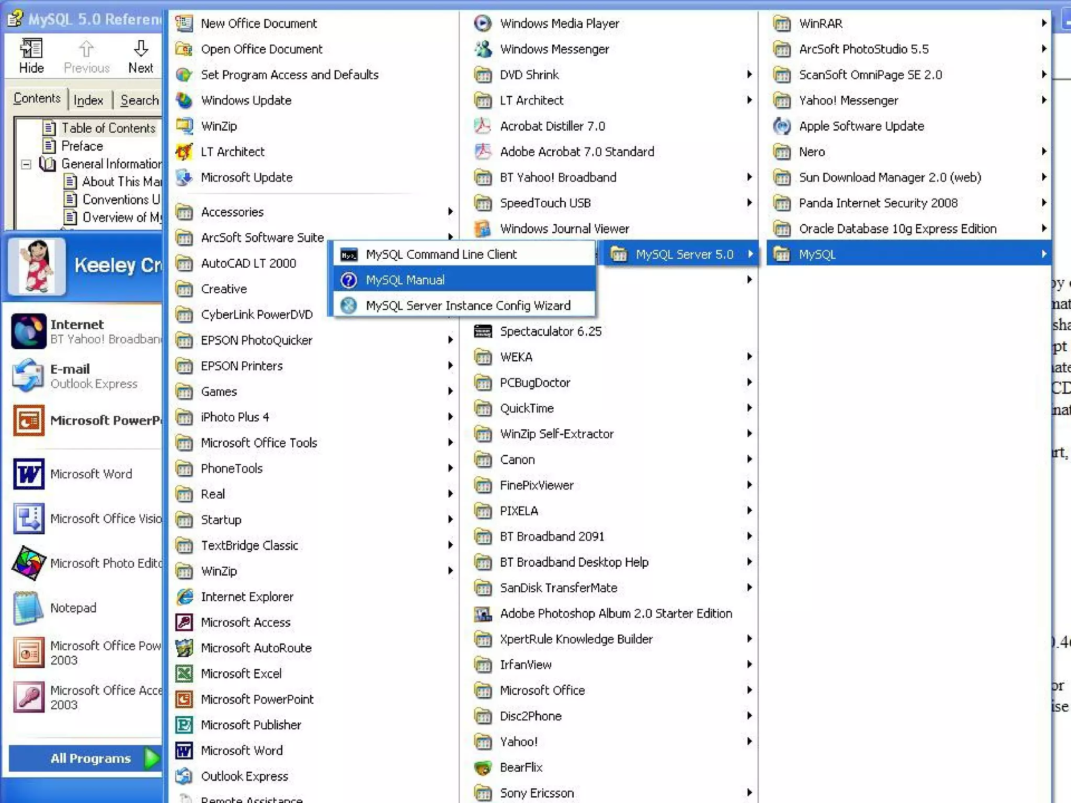Expand the Accessories submenu arrow
Image resolution: width=1071 pixels, height=803 pixels.
click(x=450, y=212)
